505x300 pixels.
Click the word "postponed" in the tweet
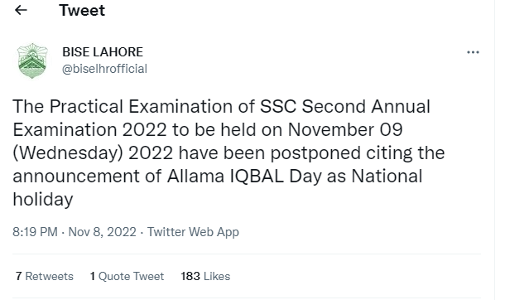pyautogui.click(x=315, y=153)
